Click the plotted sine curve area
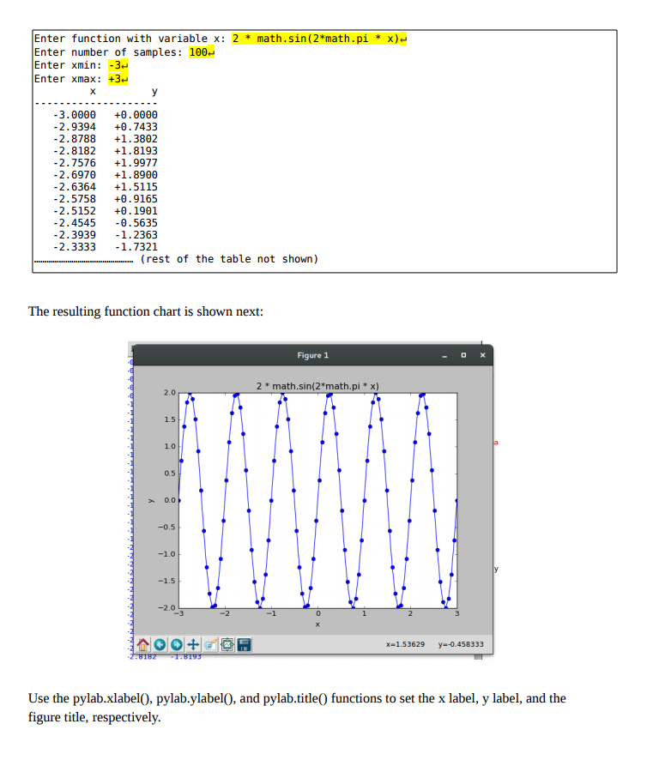653x766 pixels. 317,500
